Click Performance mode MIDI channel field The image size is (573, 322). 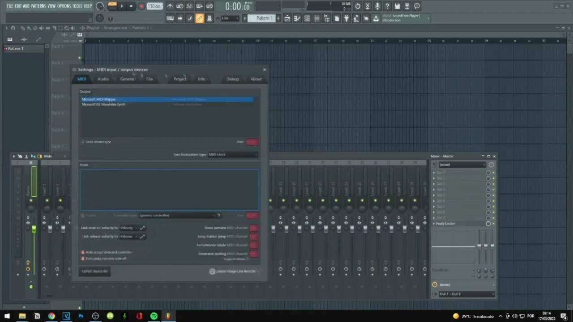coord(253,245)
